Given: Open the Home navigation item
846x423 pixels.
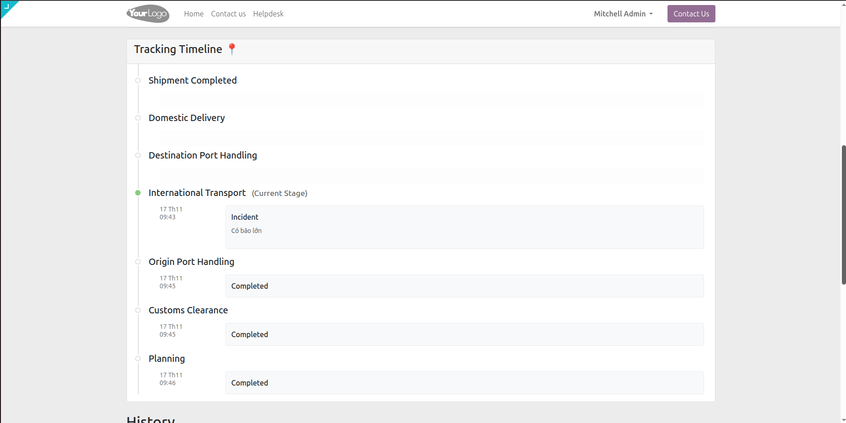Looking at the screenshot, I should [194, 14].
